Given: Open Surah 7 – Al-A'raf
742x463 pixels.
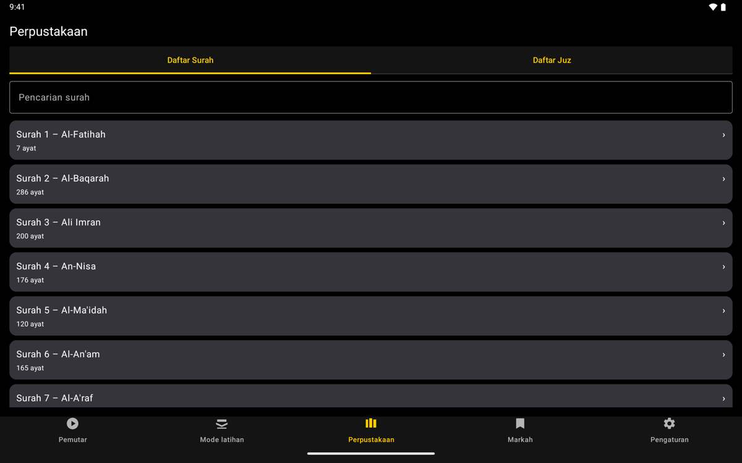Looking at the screenshot, I should coord(371,396).
